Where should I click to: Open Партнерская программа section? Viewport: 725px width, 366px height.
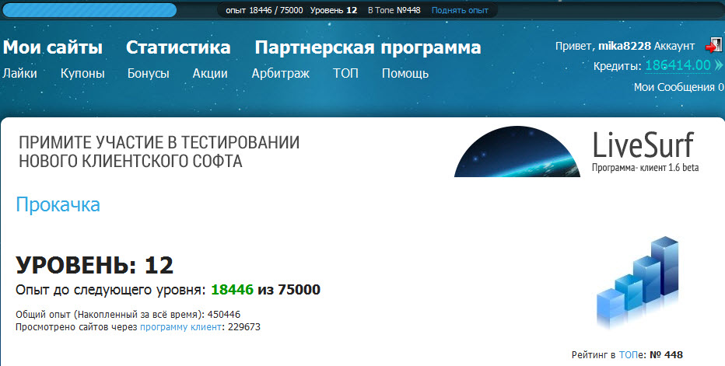(368, 47)
